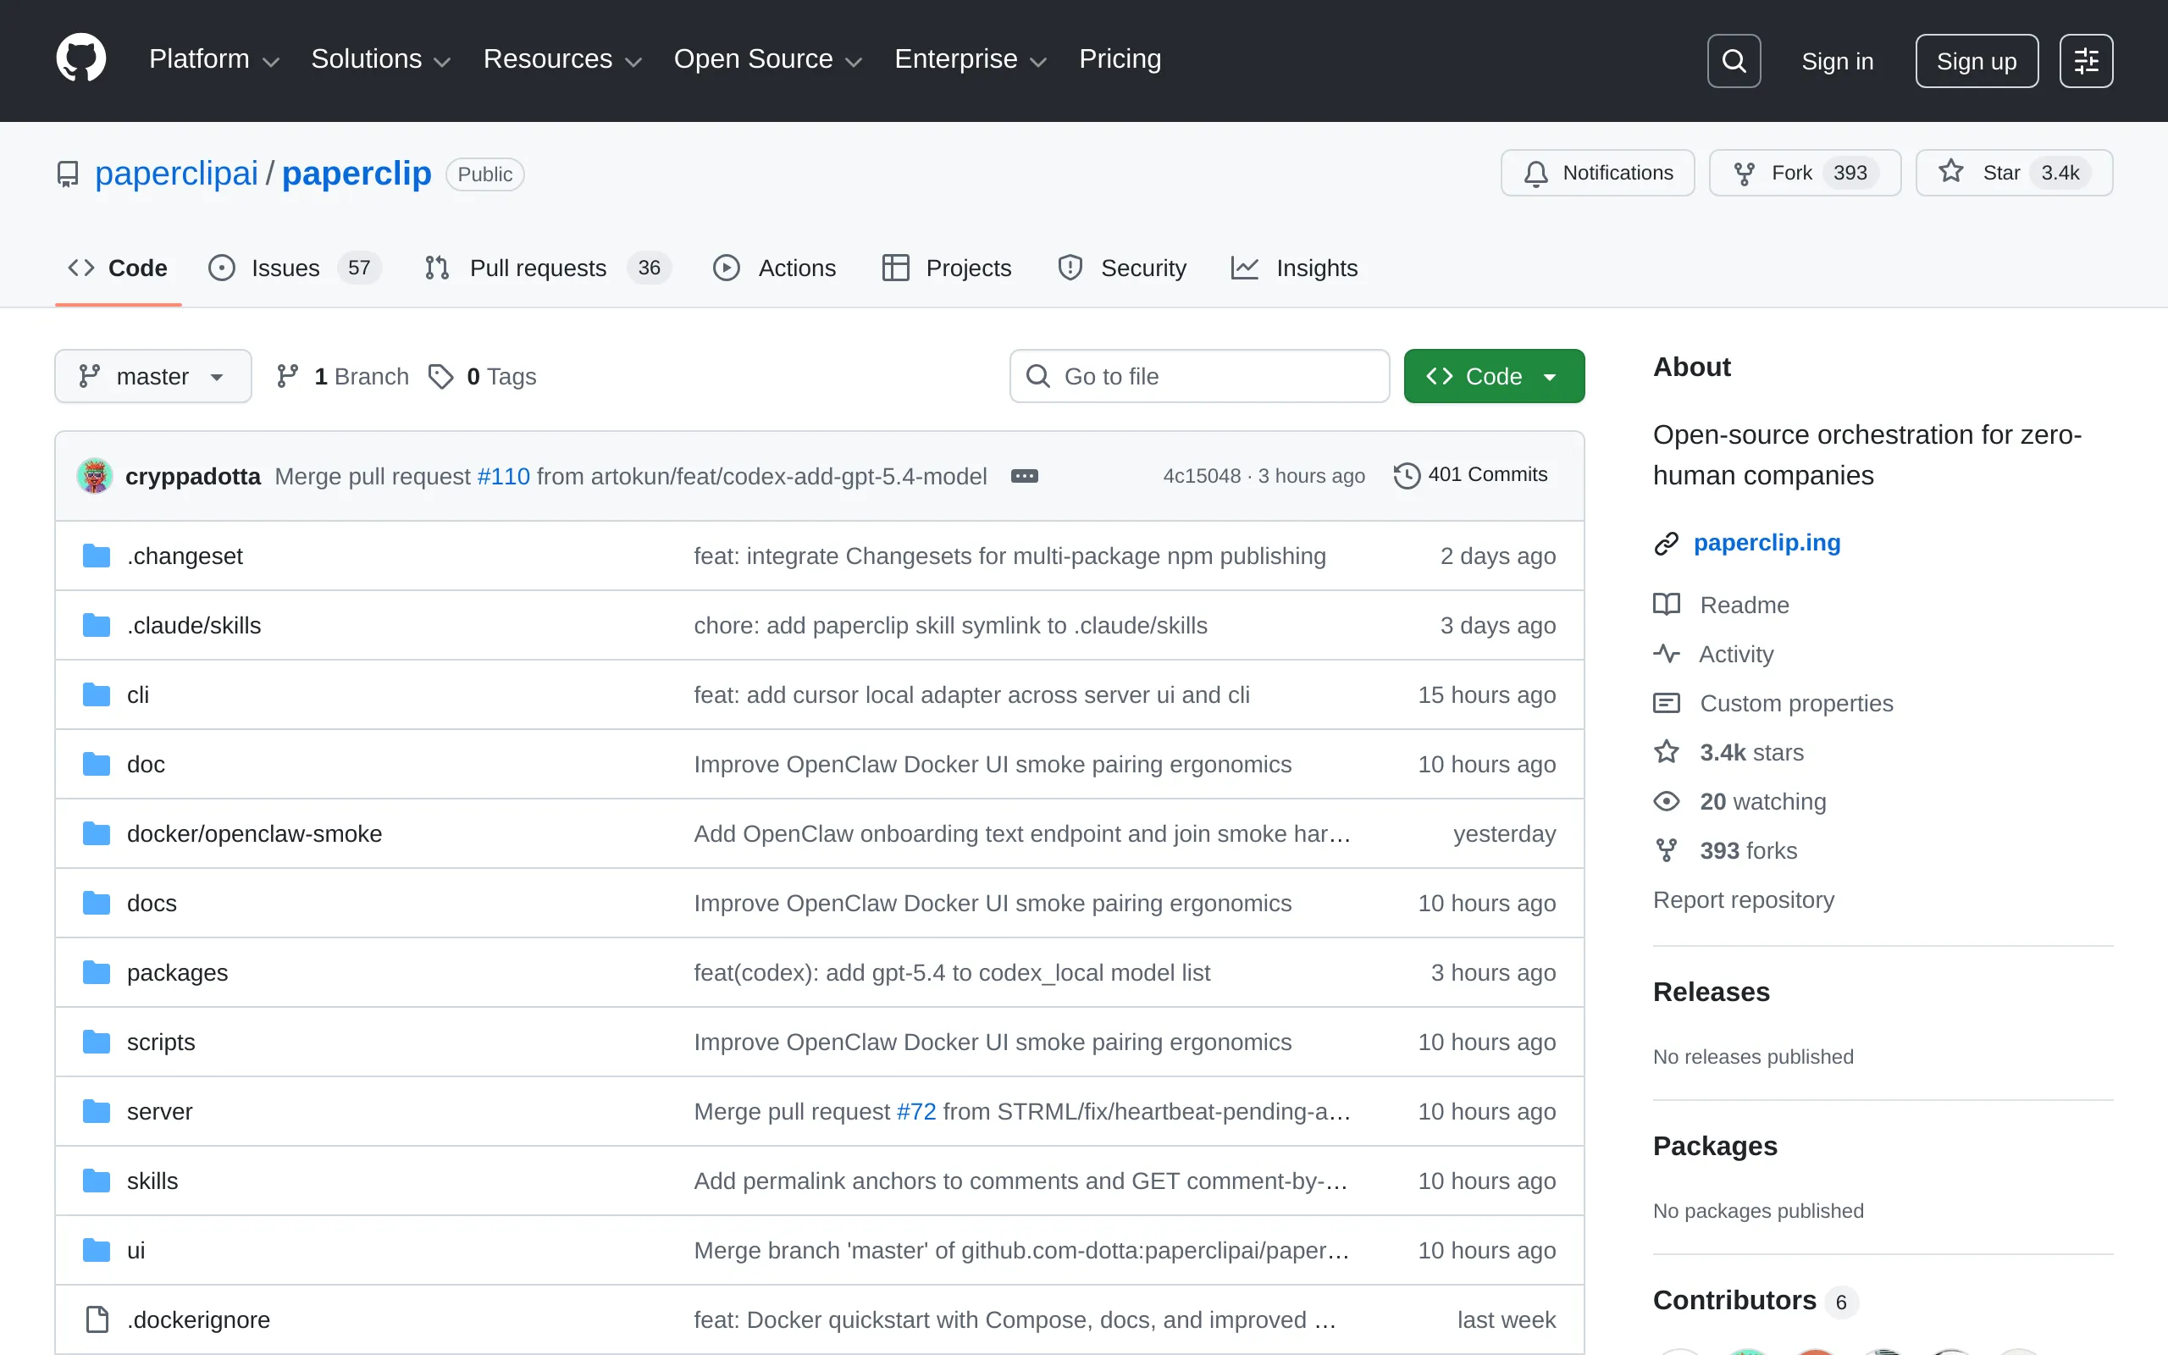Expand the commit message ellipsis icon
Image resolution: width=2168 pixels, height=1355 pixels.
[1024, 475]
